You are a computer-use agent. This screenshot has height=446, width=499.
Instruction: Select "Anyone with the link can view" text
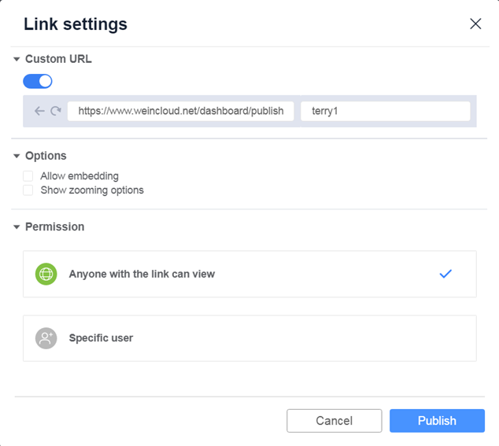(142, 274)
